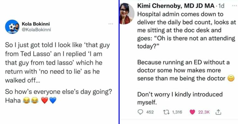Image resolution: width=238 pixels, height=124 pixels.
Task: Open Kimi Chernoby's profile photo
Action: point(127,14)
